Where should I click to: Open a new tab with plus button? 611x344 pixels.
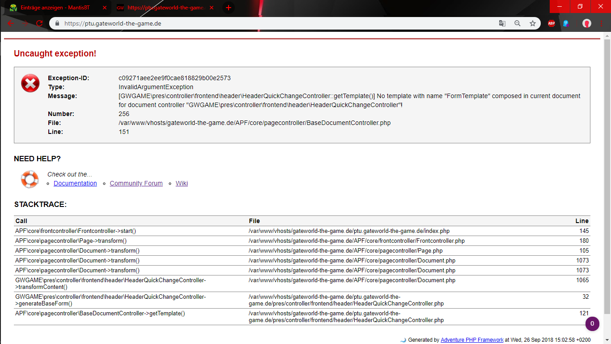click(x=229, y=8)
